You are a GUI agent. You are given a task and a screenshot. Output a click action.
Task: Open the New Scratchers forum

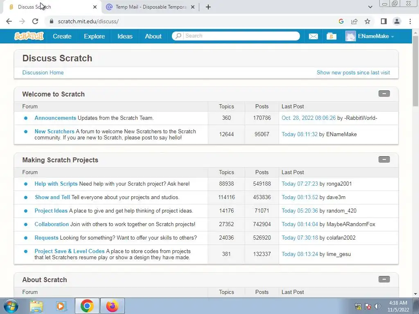(54, 131)
